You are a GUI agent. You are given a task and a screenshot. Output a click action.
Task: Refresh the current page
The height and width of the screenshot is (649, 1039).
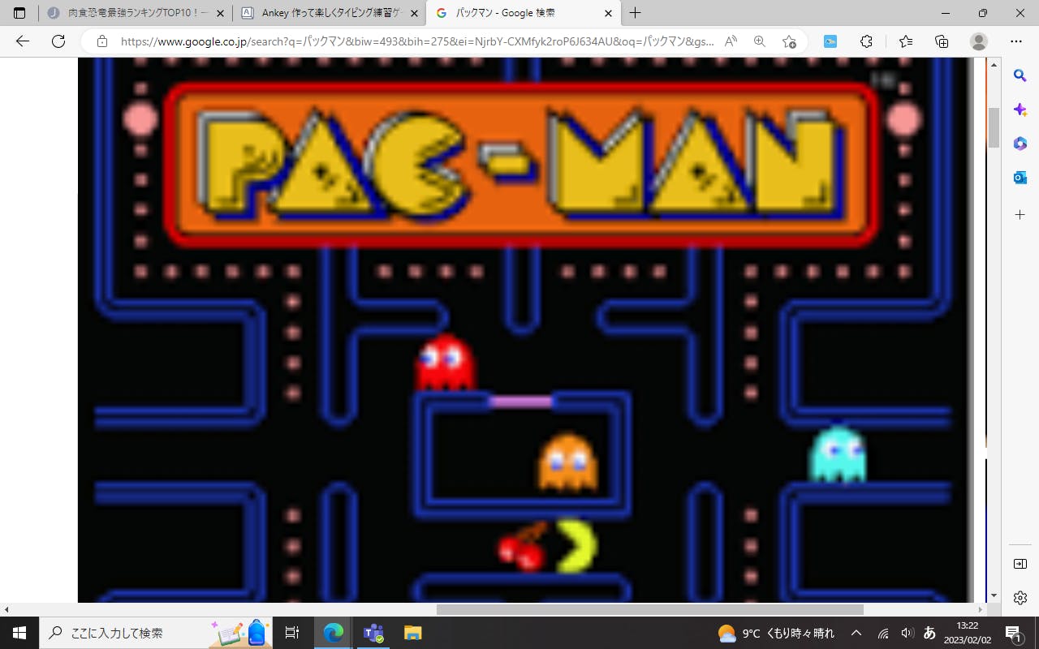(x=58, y=41)
